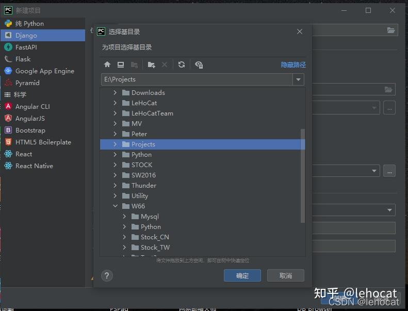This screenshot has height=311, width=408.
Task: Click the desktop directory toolbar icon
Action: click(x=121, y=64)
